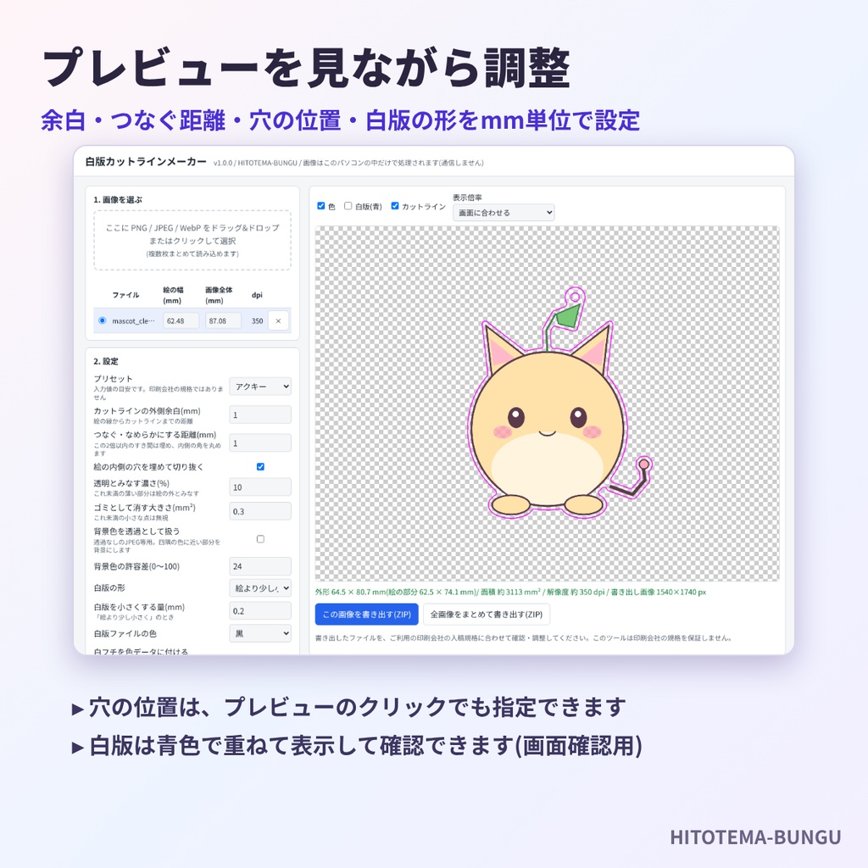Click the mascot_cle… file name

[133, 321]
